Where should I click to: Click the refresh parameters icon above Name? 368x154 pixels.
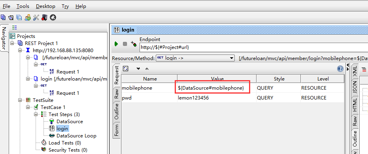tap(126, 68)
